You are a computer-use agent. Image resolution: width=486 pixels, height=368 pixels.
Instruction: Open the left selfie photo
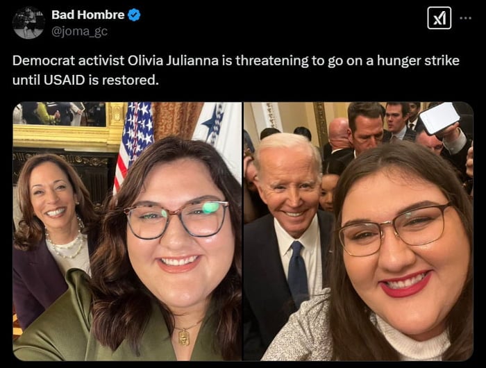click(x=127, y=231)
